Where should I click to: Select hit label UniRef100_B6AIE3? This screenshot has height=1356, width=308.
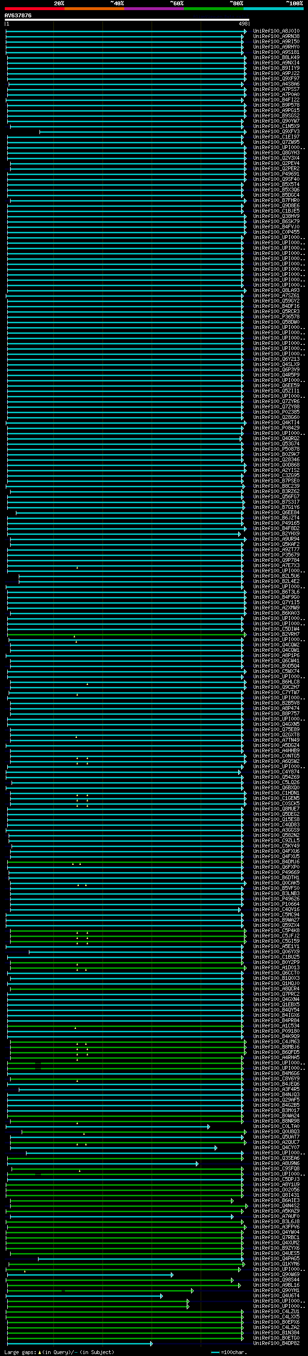click(x=276, y=1201)
